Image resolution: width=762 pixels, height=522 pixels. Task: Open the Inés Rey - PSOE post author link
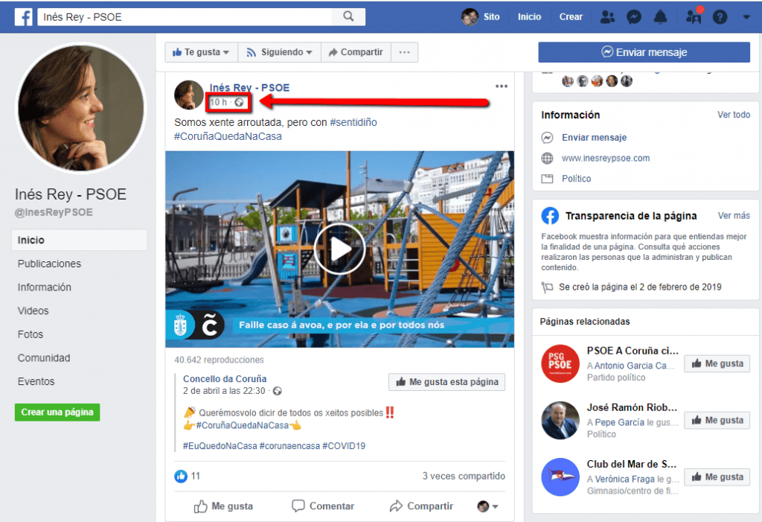(249, 88)
